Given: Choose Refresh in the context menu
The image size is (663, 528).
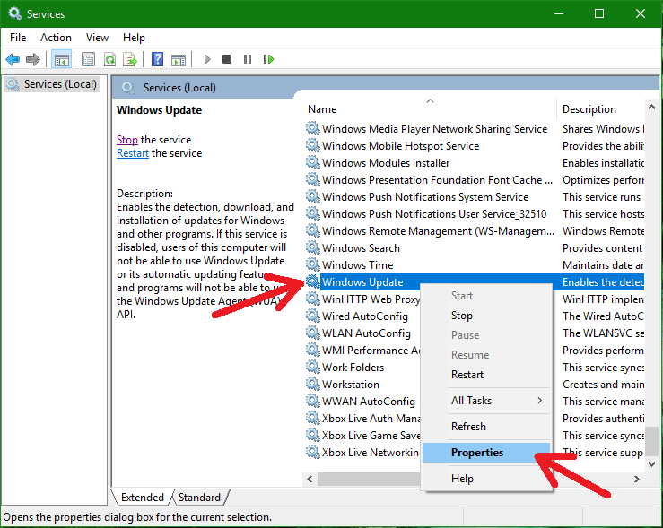Looking at the screenshot, I should pyautogui.click(x=486, y=427).
